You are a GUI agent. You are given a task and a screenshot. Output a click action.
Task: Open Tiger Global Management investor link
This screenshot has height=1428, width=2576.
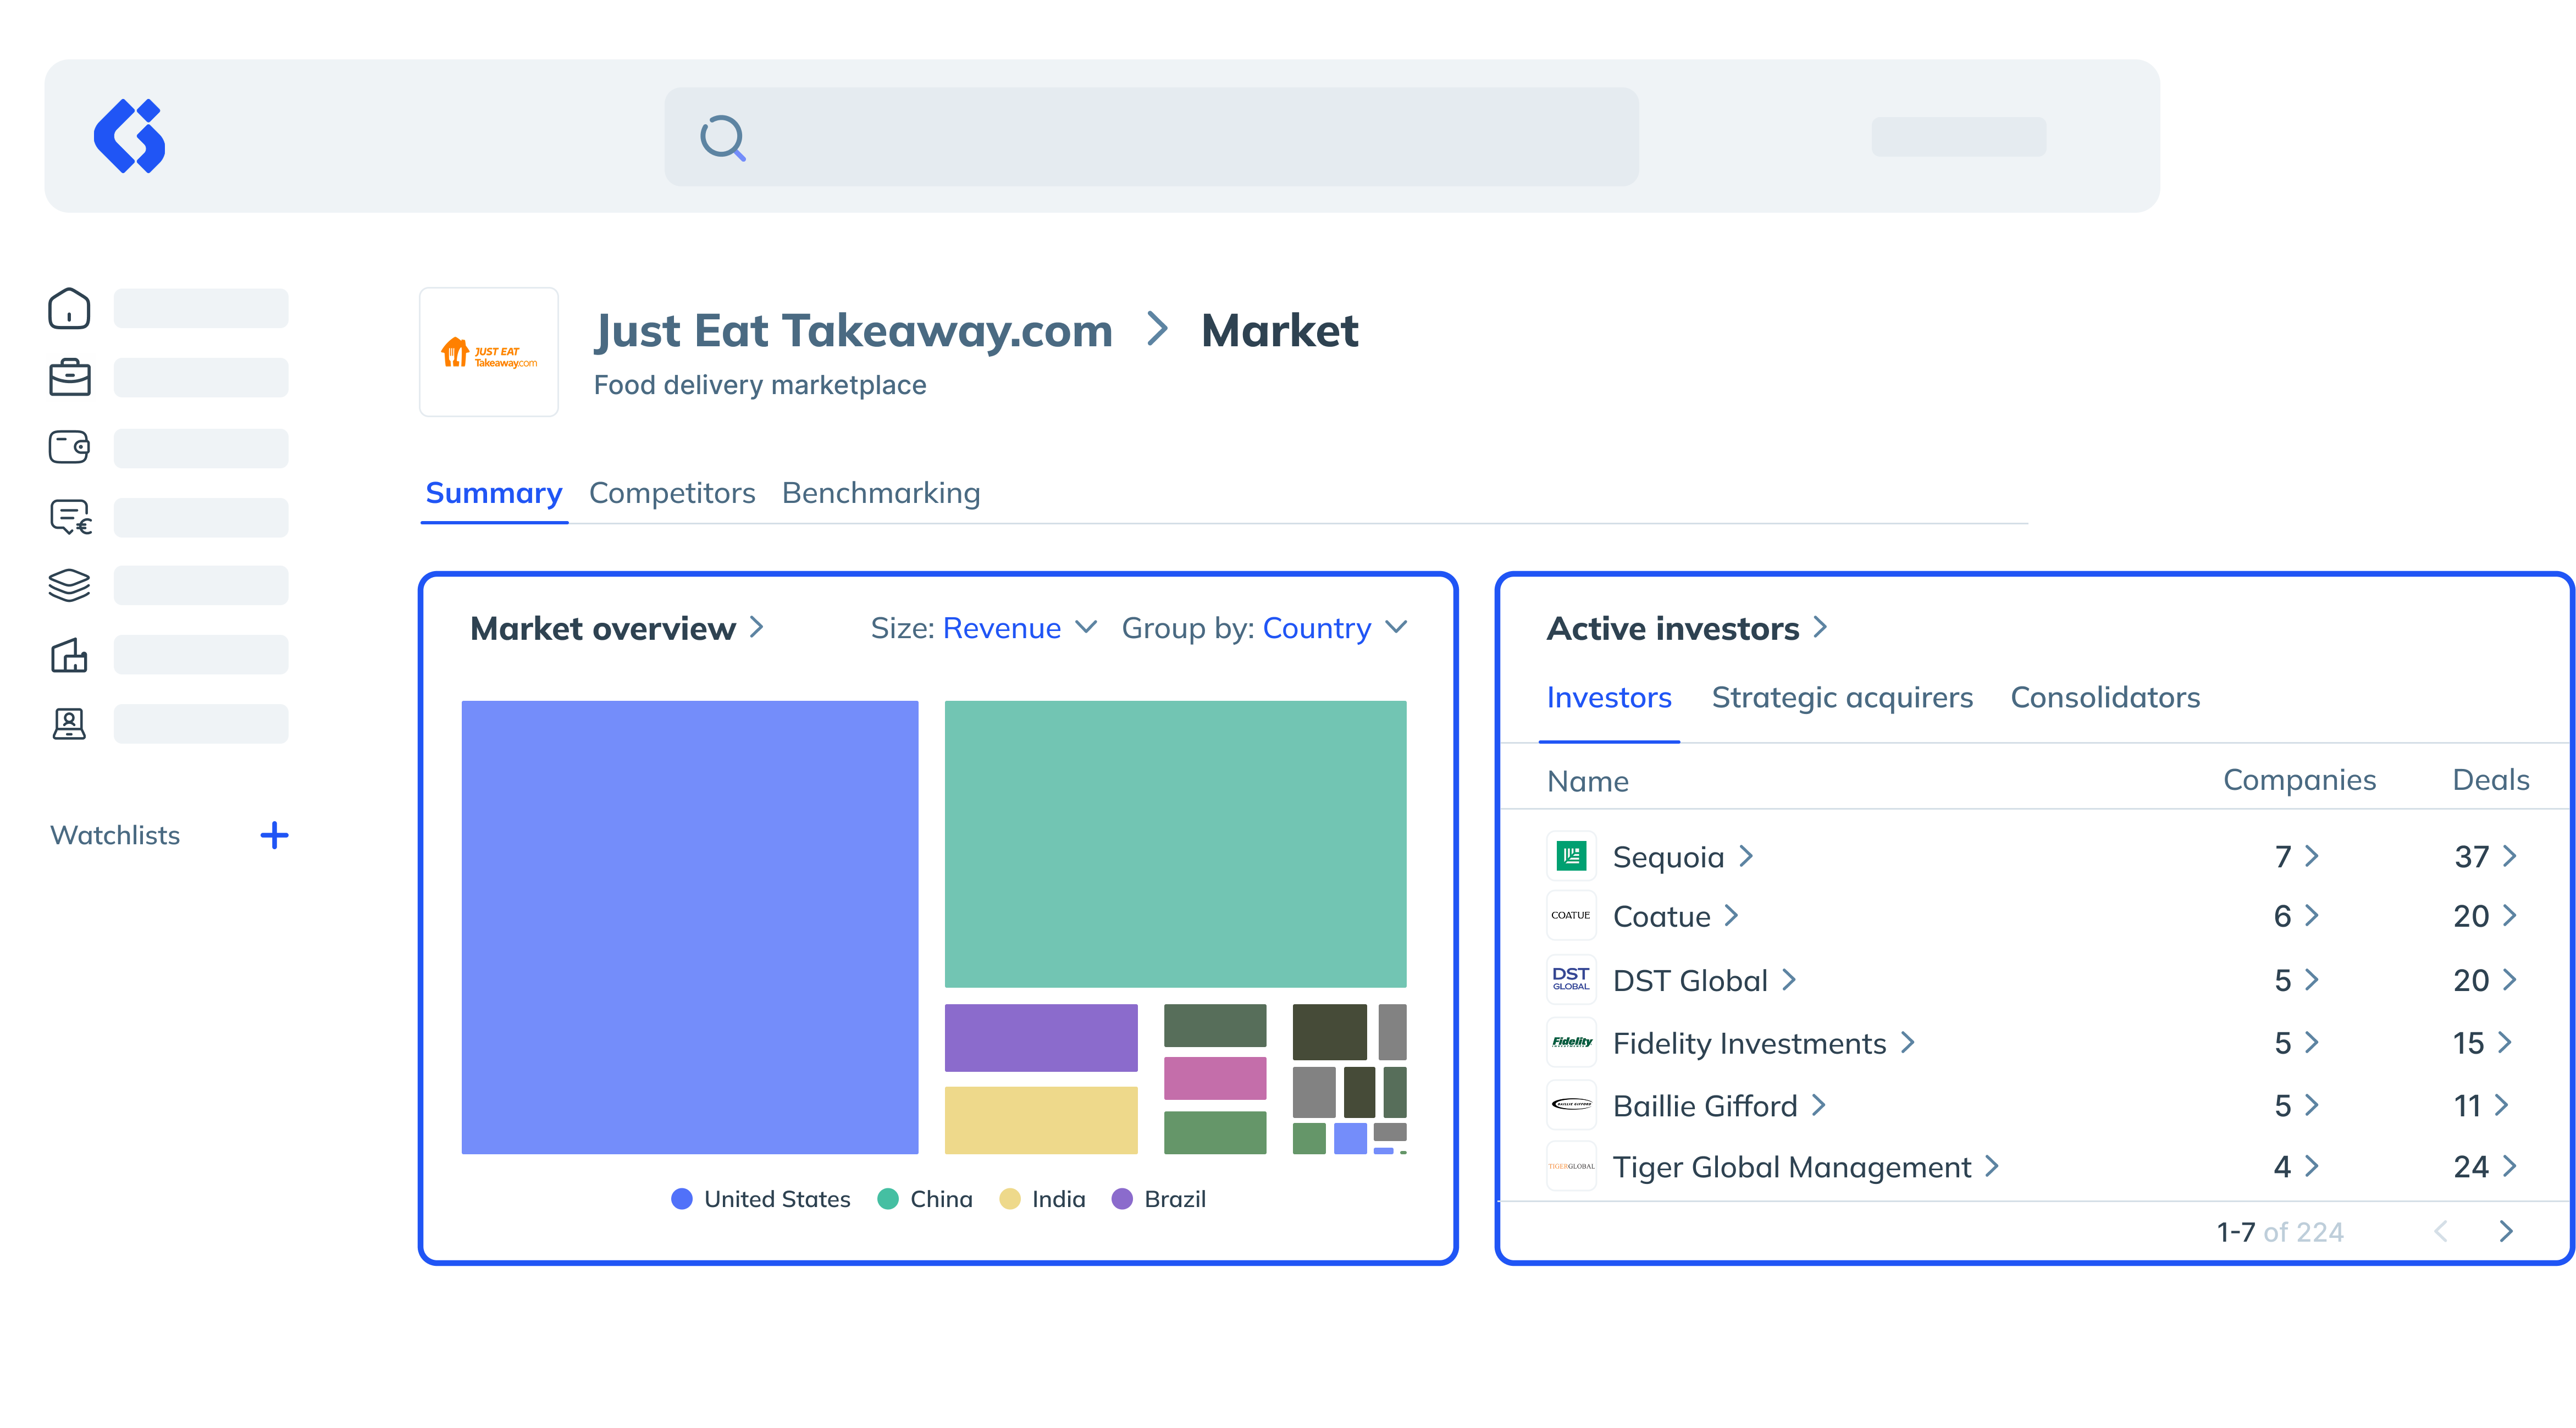click(1791, 1167)
